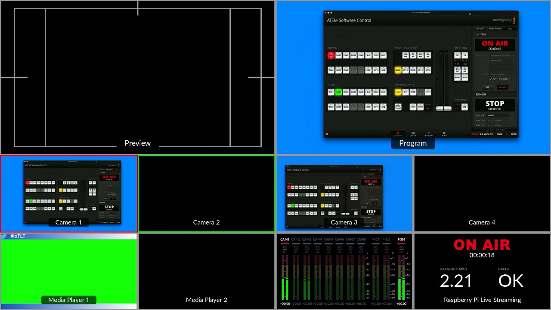Click the OFF streaming button

487,87
